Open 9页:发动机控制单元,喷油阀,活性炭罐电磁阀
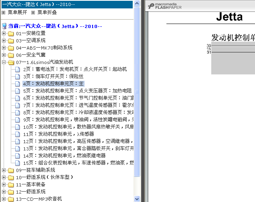The width and height of the screenshot is (255, 202). [x=79, y=120]
